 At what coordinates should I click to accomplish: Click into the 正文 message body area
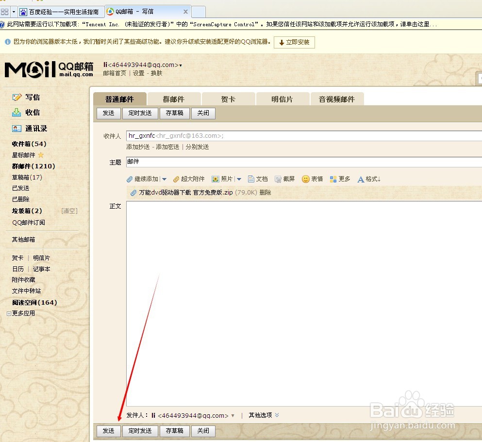(304, 304)
